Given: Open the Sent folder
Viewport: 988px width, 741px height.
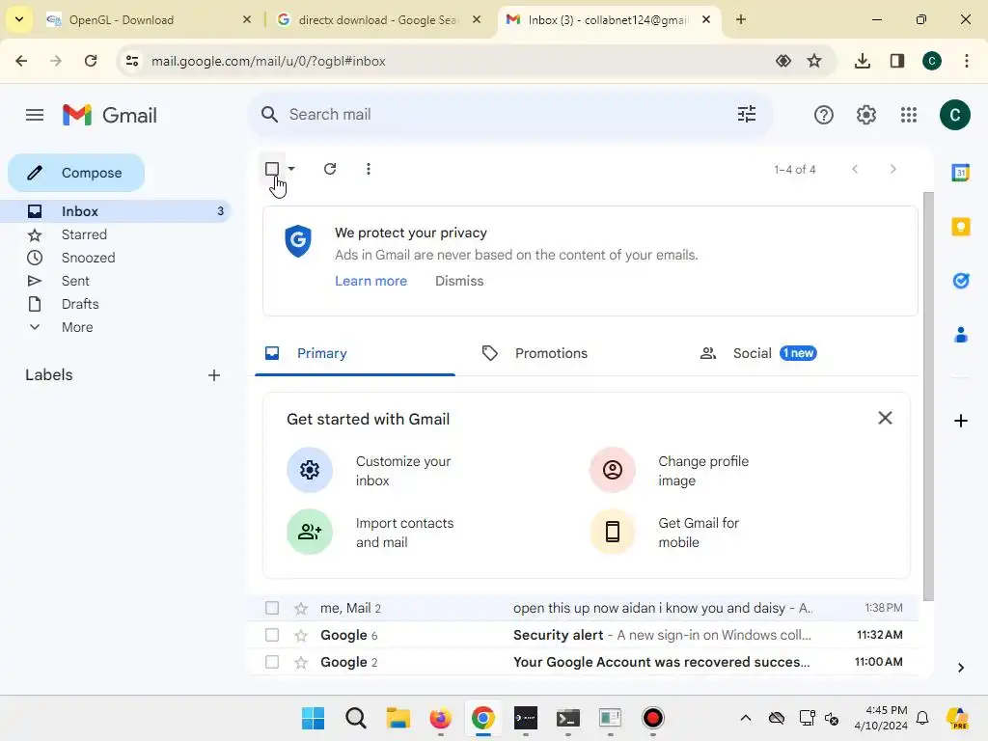Looking at the screenshot, I should tap(116, 281).
